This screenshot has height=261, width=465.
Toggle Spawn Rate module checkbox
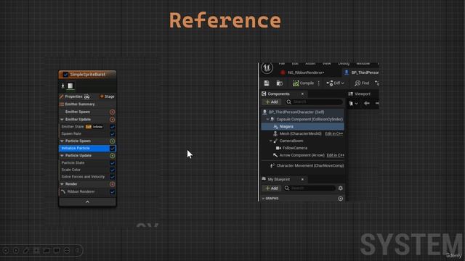(113, 133)
